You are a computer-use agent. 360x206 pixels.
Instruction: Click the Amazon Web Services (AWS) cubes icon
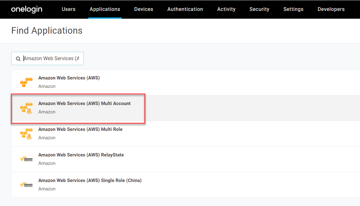click(x=26, y=82)
